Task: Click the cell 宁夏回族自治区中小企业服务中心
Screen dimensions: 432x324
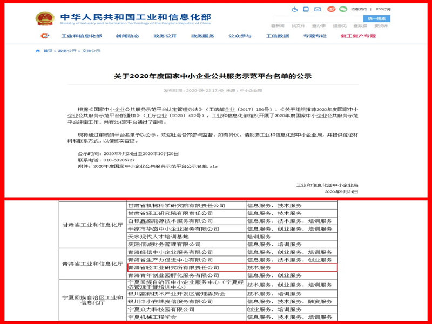Action: point(186,285)
